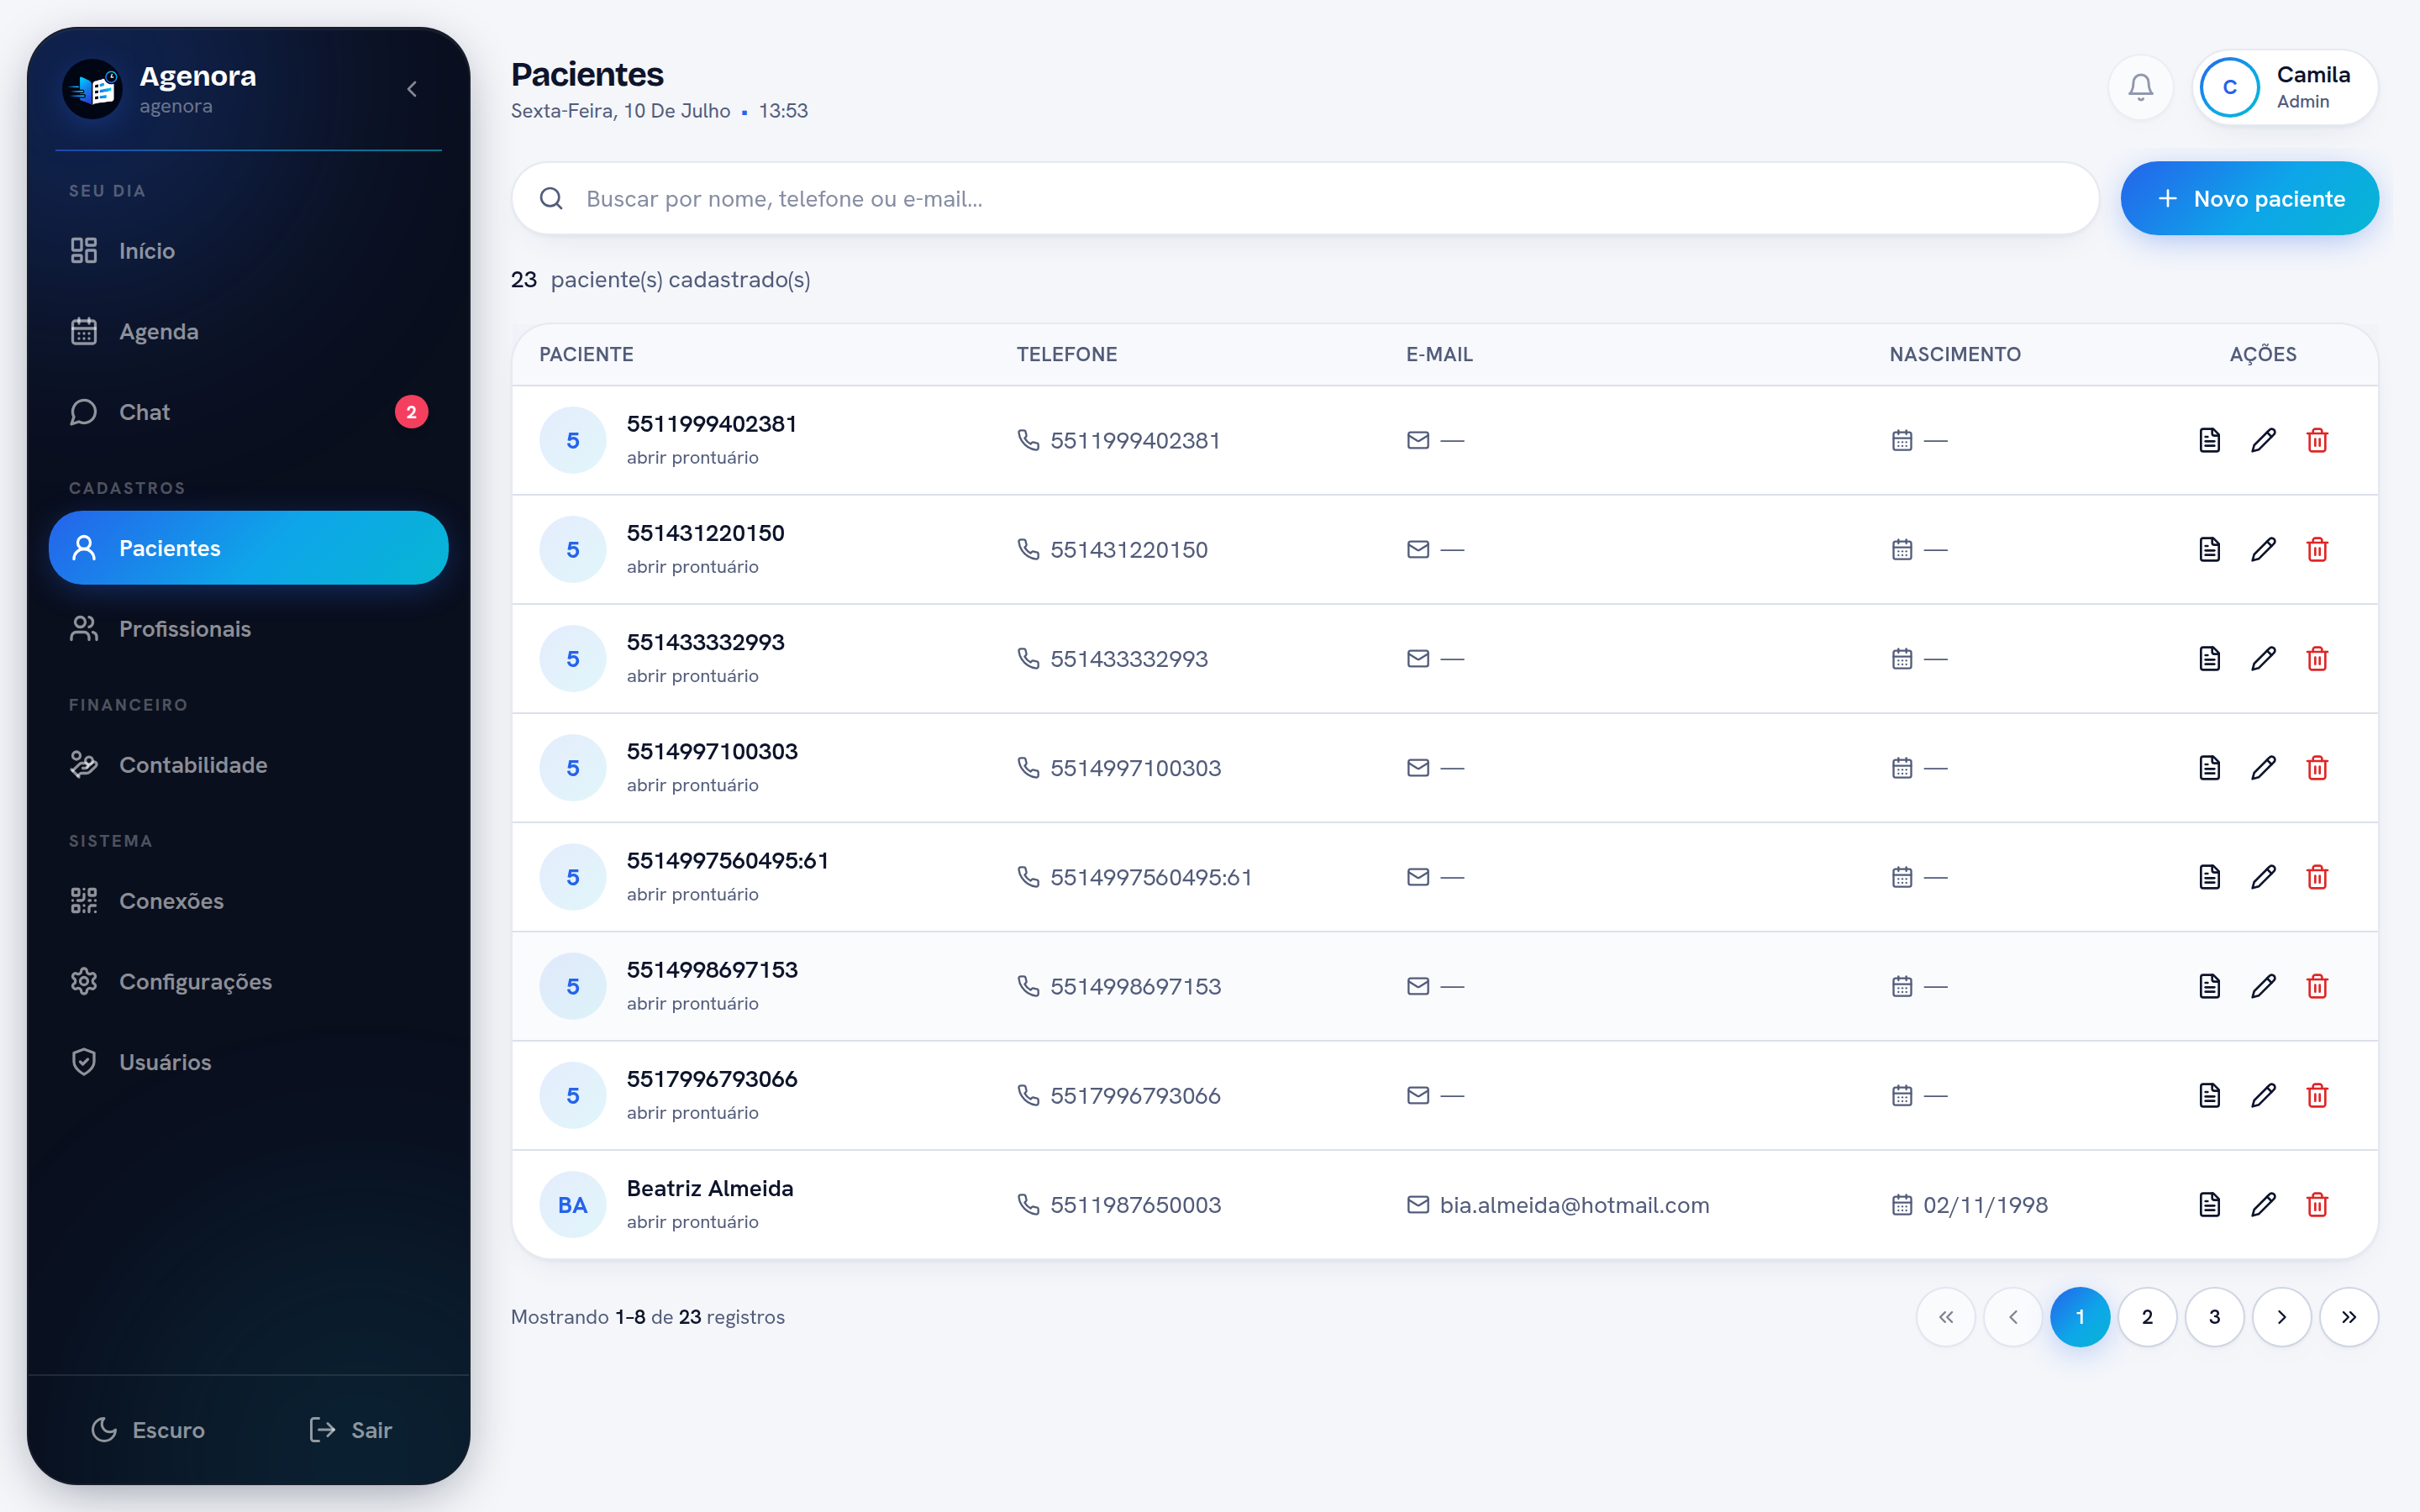Image resolution: width=2420 pixels, height=1512 pixels.
Task: Toggle Escuro dark mode
Action: point(148,1429)
